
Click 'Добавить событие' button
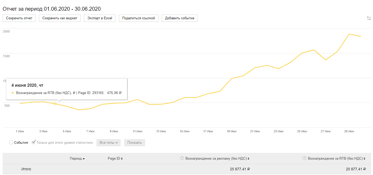pyautogui.click(x=180, y=18)
